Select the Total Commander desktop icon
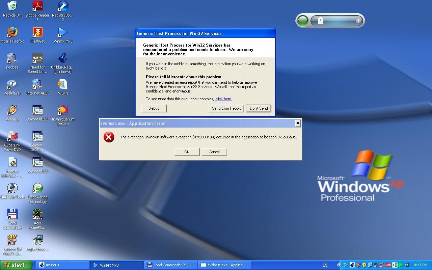 (12, 219)
